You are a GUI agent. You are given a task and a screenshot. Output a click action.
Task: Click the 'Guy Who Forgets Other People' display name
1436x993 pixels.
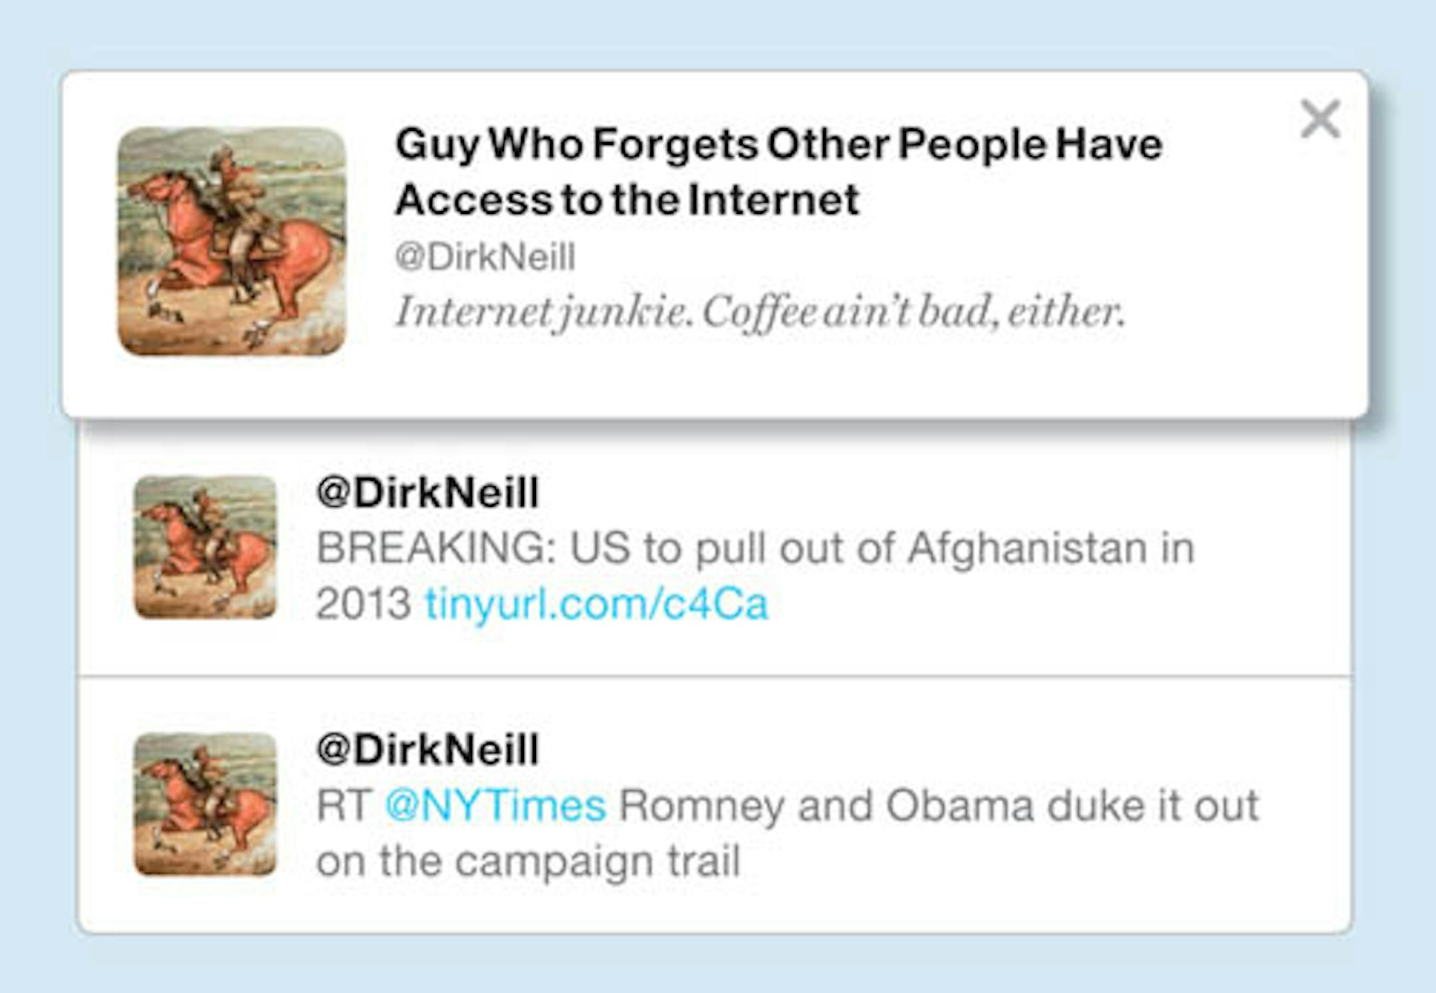coord(778,144)
